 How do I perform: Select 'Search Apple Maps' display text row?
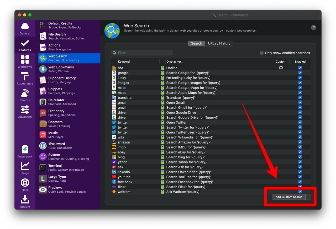211,93
